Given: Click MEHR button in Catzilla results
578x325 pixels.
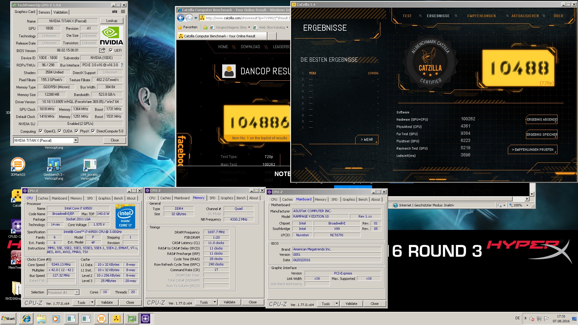Looking at the screenshot, I should (x=367, y=140).
